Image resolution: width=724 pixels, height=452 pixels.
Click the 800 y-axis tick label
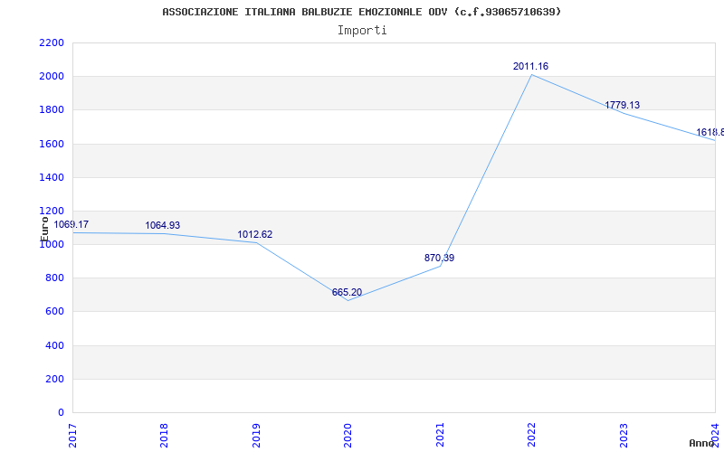pos(55,278)
